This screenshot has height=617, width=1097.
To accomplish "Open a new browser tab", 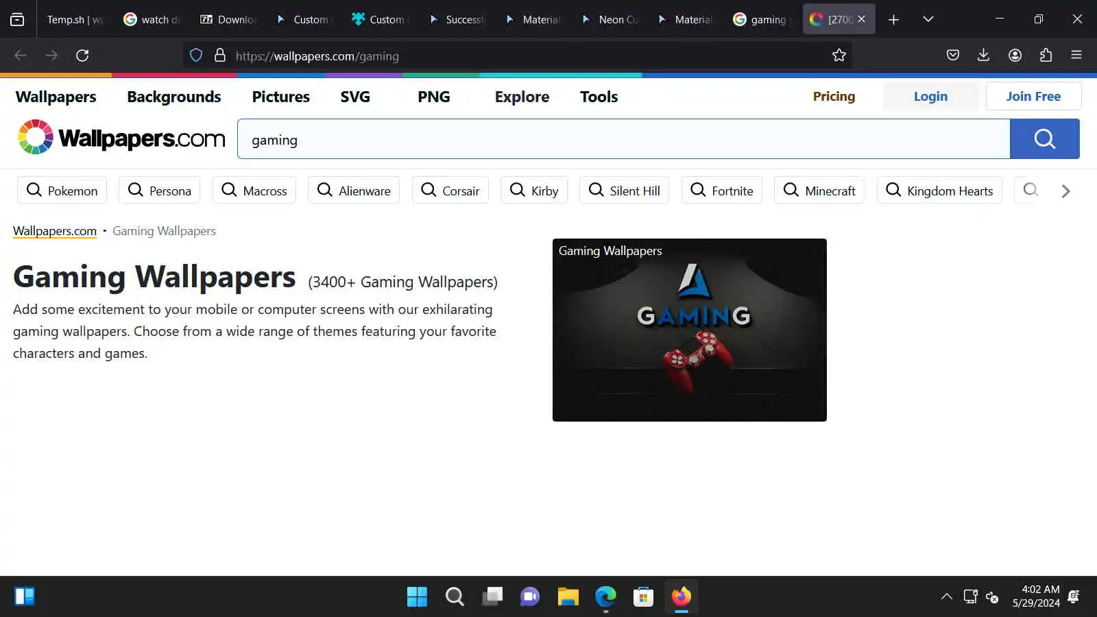I will tap(893, 19).
